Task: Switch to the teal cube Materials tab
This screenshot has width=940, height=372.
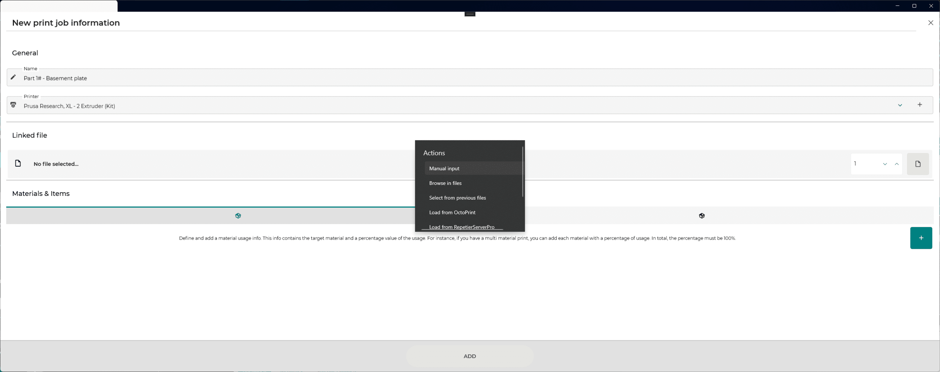Action: click(238, 216)
